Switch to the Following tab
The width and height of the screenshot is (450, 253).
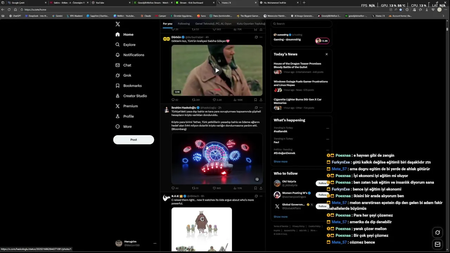click(x=184, y=24)
